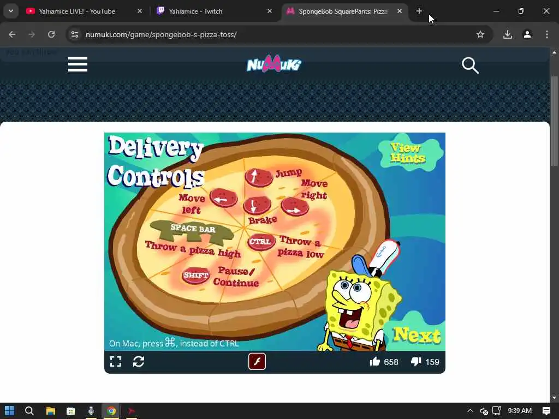Select the SpongeBob SquarePants Pizza tab
The height and width of the screenshot is (419, 559).
[x=343, y=11]
